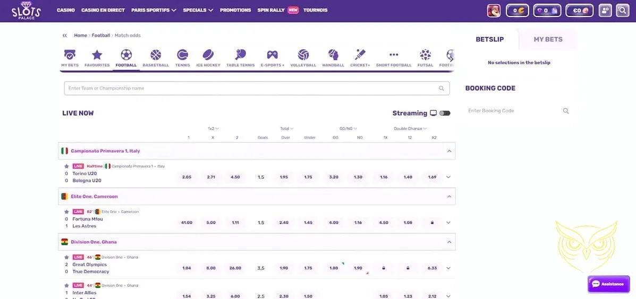The height and width of the screenshot is (299, 636).
Task: Open the Paris Sportifs dropdown menu
Action: click(x=154, y=10)
